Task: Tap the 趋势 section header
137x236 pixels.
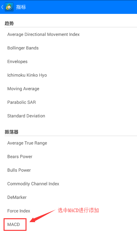Action: pos(9,23)
